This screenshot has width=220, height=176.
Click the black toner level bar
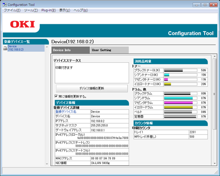(181, 70)
